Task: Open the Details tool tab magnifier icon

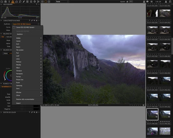Action: pyautogui.click(x=20, y=2)
